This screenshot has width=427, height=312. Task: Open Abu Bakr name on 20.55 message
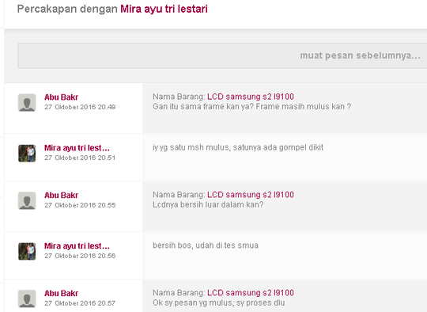(61, 196)
